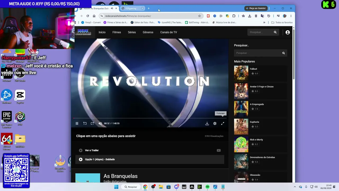Screen dimensions: 339x191
Task: Skip forward 10 seconds in the video
Action: [92, 123]
